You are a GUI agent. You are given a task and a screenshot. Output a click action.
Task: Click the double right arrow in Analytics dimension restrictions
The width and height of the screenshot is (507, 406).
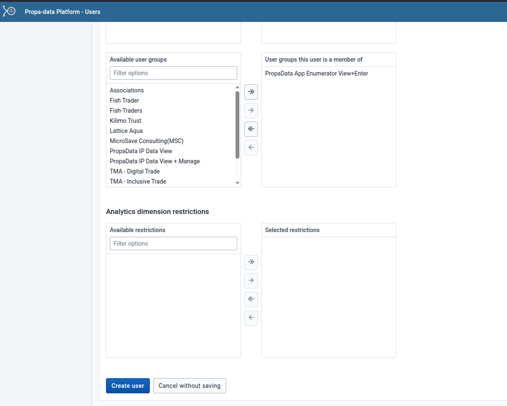pos(251,262)
